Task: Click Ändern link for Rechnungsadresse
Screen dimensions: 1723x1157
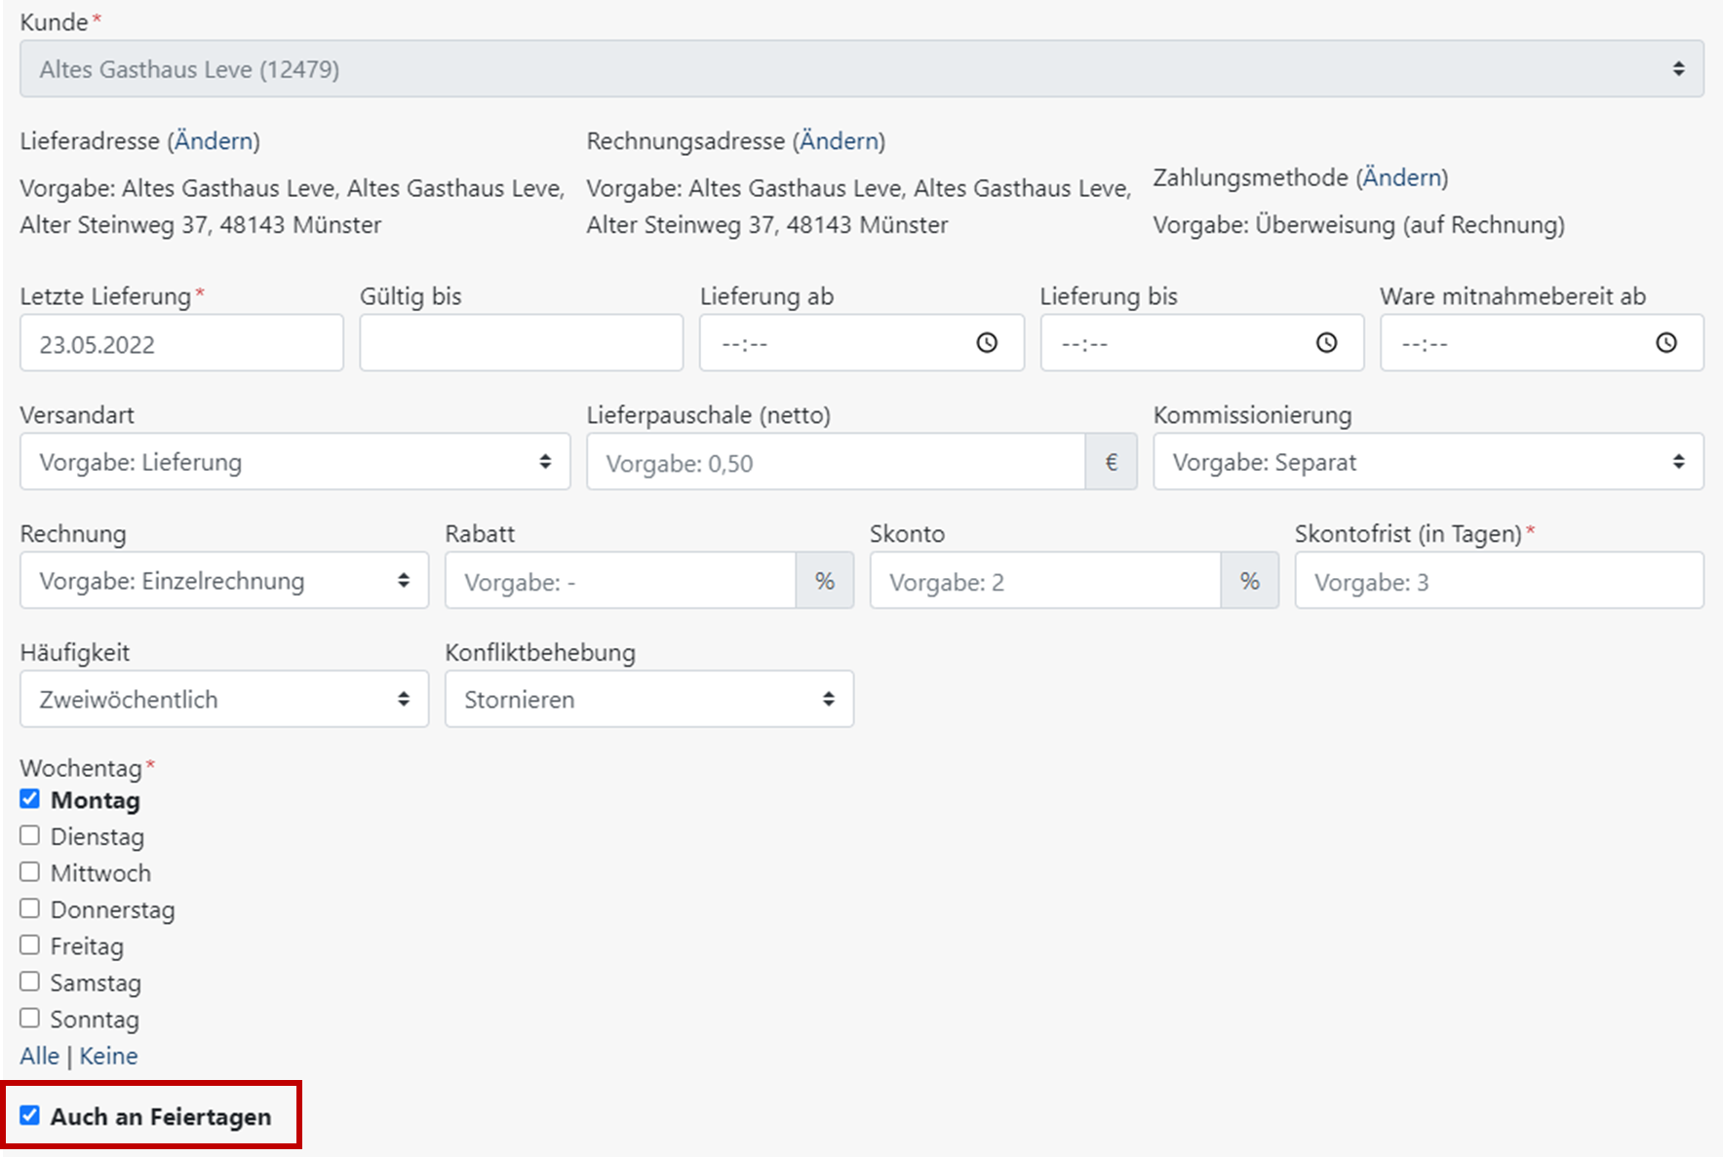Action: (x=839, y=141)
